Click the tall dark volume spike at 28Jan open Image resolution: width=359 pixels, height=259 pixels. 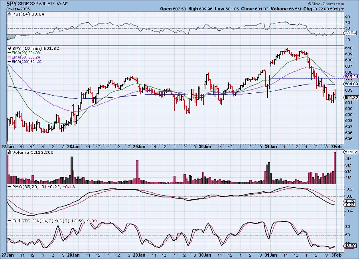click(x=71, y=170)
